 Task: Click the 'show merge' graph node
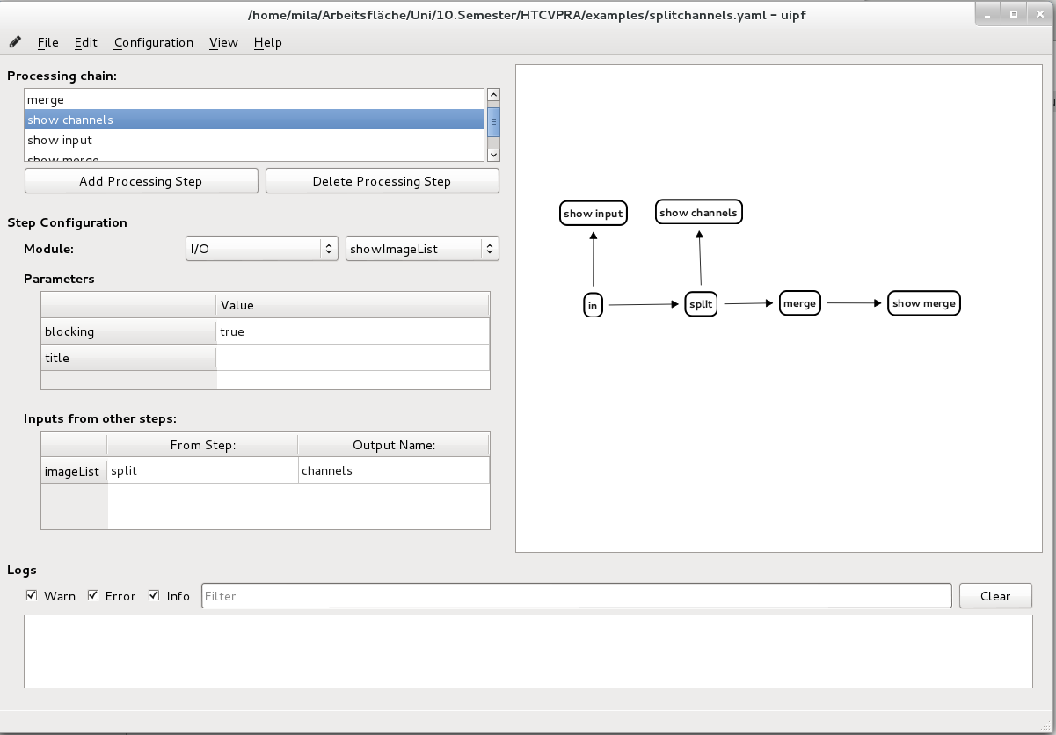click(923, 303)
